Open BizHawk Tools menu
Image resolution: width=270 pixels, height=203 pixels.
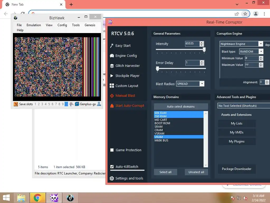pyautogui.click(x=76, y=25)
